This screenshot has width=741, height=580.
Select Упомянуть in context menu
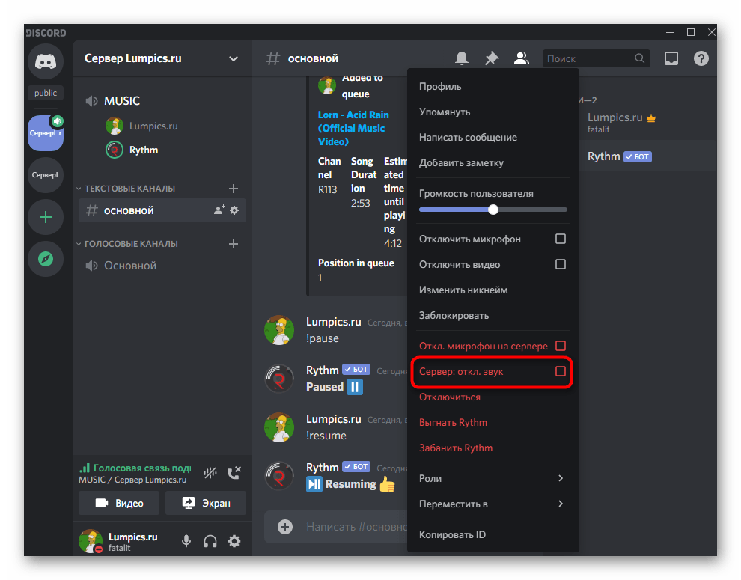point(493,112)
